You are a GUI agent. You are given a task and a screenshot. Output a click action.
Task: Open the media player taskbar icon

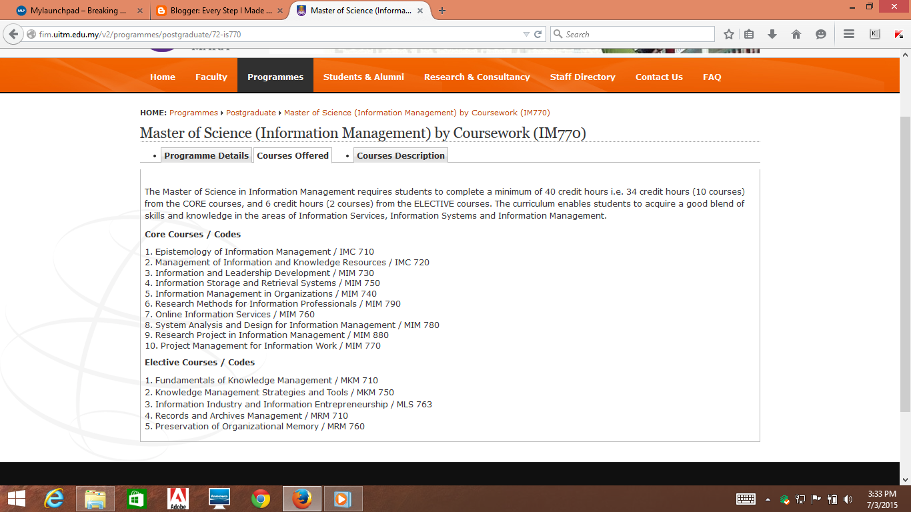pos(343,499)
